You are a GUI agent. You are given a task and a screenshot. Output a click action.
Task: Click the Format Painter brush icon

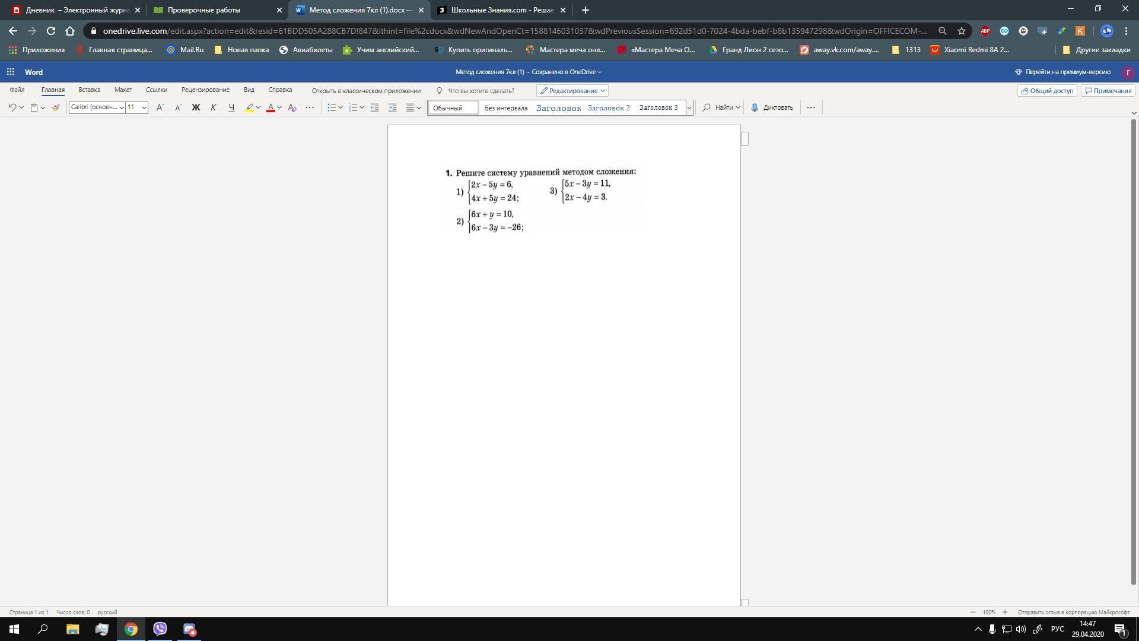(x=56, y=107)
